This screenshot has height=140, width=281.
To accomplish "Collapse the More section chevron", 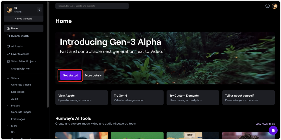I will pos(8,126).
